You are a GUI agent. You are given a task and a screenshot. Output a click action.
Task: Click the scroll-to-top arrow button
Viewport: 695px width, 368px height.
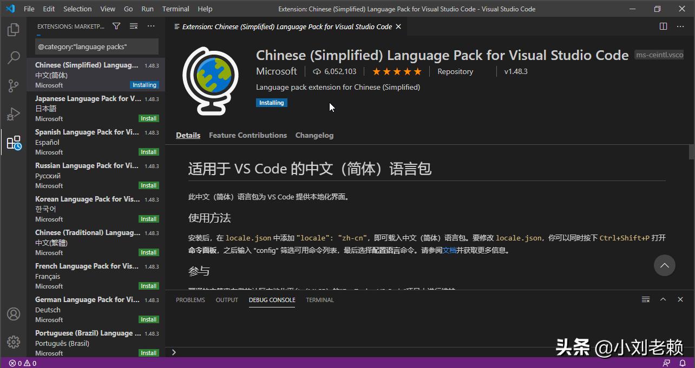pyautogui.click(x=665, y=265)
